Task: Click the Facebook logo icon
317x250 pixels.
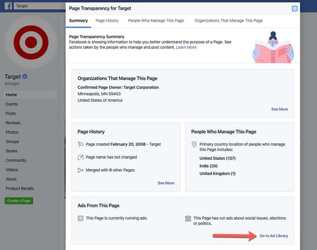Action: click(x=8, y=6)
